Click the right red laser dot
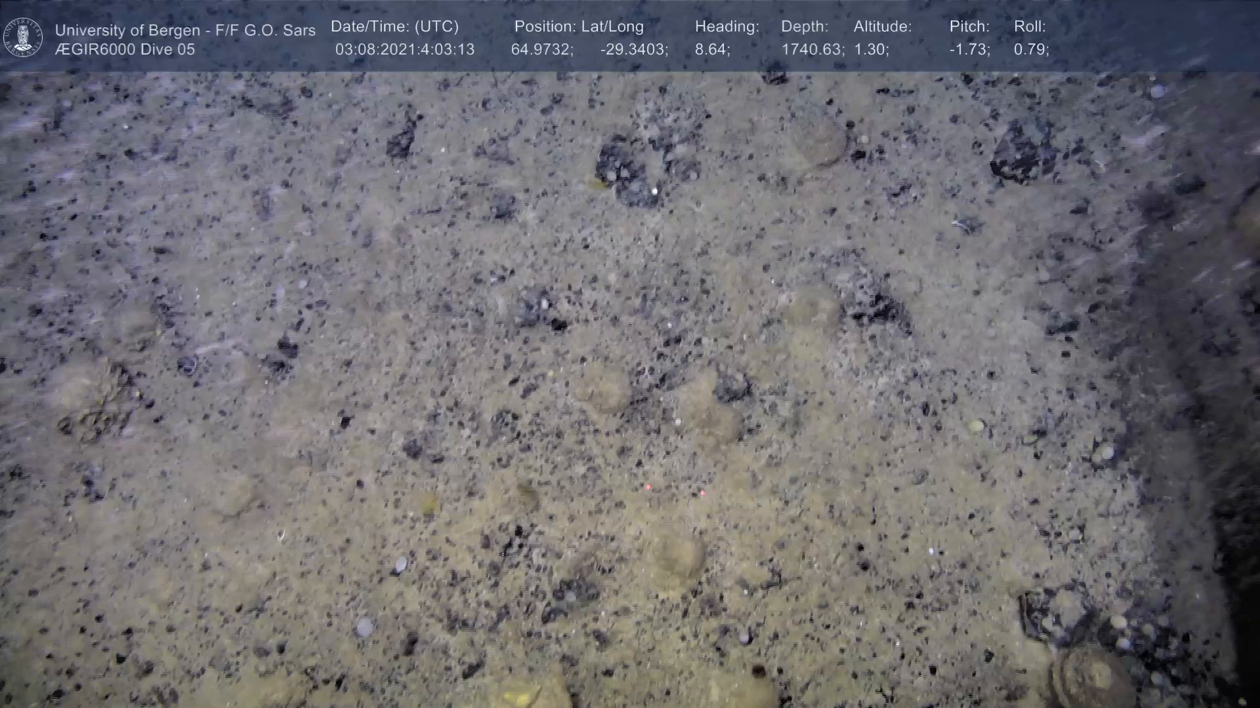The height and width of the screenshot is (708, 1260). click(x=702, y=492)
